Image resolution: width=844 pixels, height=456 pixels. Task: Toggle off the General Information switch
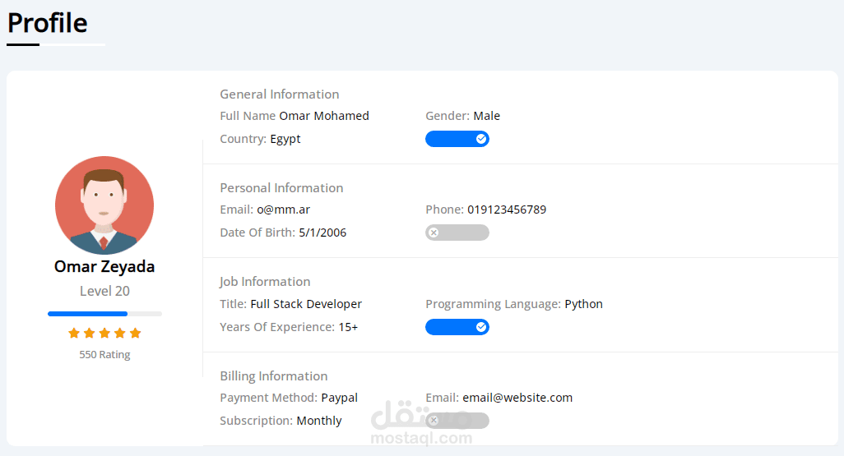point(457,139)
